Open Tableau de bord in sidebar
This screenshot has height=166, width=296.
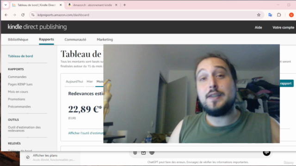coord(20,56)
